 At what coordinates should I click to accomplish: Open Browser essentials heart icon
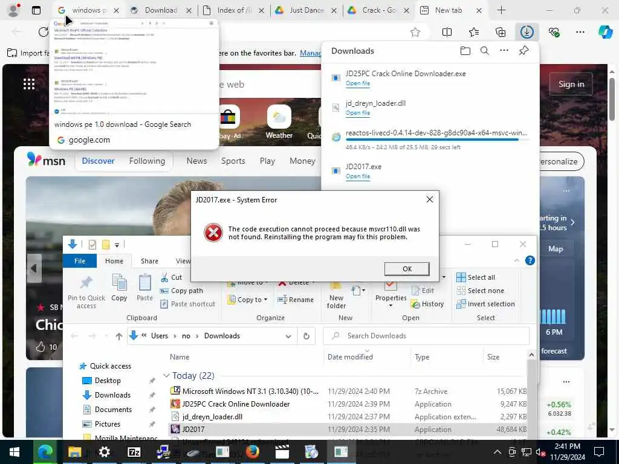coord(554,33)
